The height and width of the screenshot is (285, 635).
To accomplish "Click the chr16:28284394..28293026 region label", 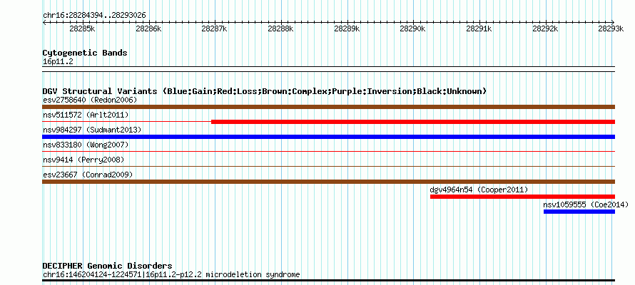I will [x=94, y=16].
